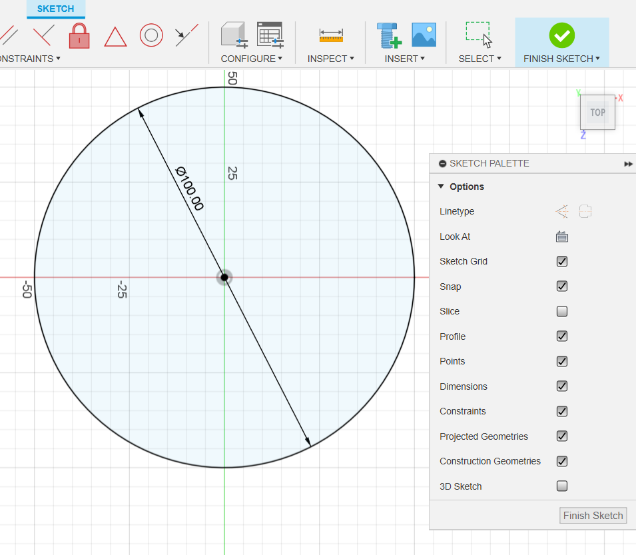
Task: Switch to the SKETCH tab
Action: (55, 9)
